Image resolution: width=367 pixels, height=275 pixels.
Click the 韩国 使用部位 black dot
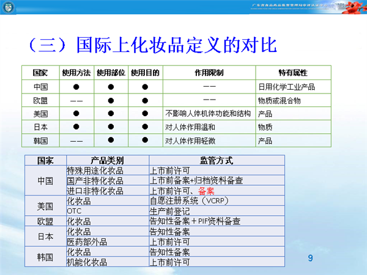click(x=111, y=141)
